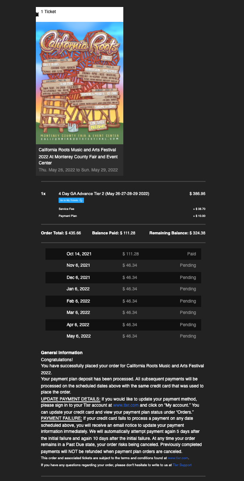Click the 'Nov 6, 2021' payment date

[78, 265]
